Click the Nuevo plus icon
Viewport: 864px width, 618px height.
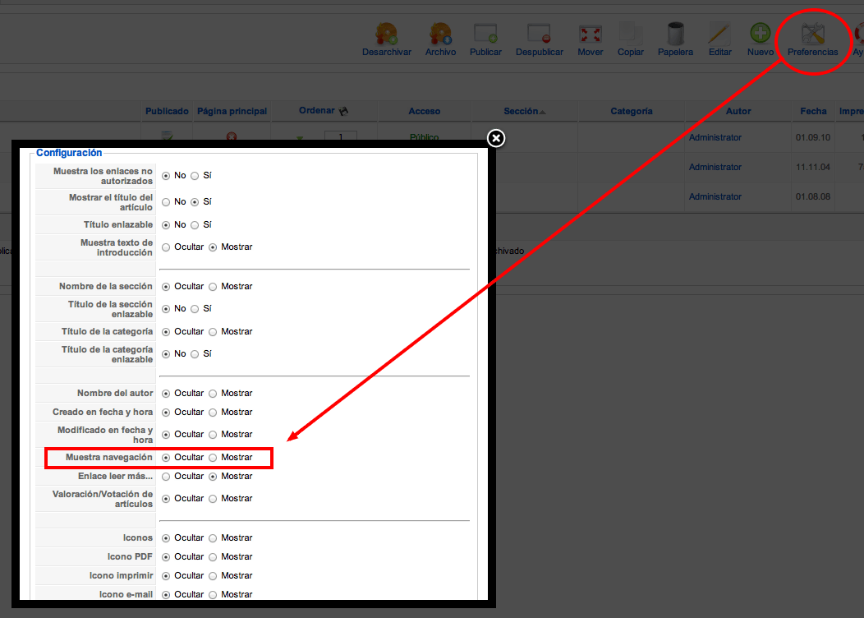click(x=761, y=35)
